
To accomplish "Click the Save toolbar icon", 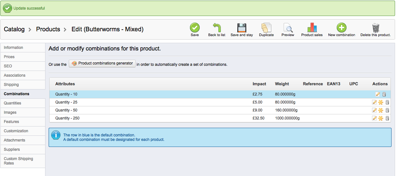I will point(194,27).
